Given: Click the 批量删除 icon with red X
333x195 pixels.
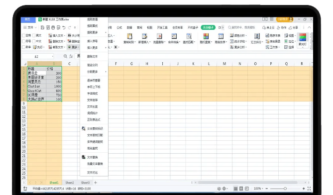Looking at the screenshot, I should click(159, 36).
